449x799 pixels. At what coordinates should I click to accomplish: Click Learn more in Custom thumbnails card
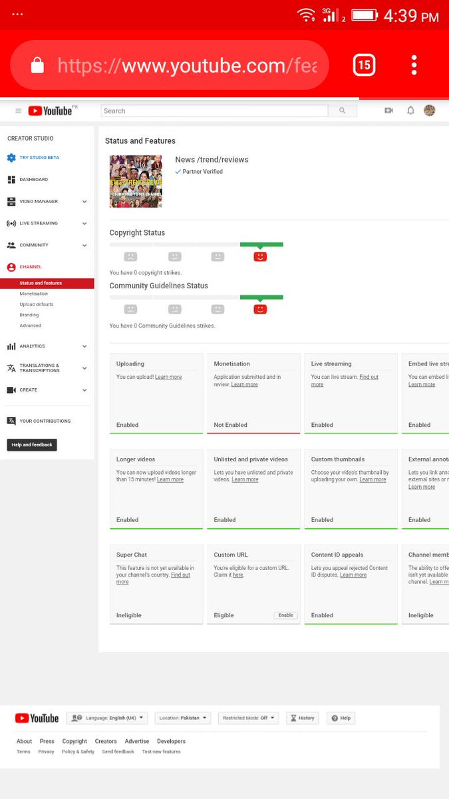(x=373, y=479)
